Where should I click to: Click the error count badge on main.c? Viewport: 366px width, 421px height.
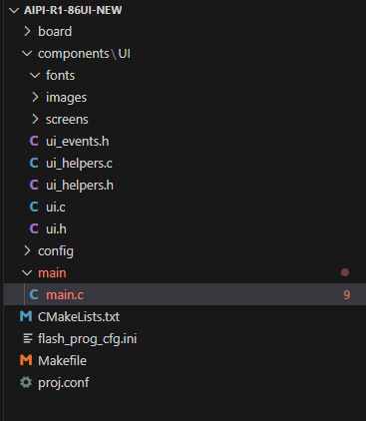(x=347, y=295)
